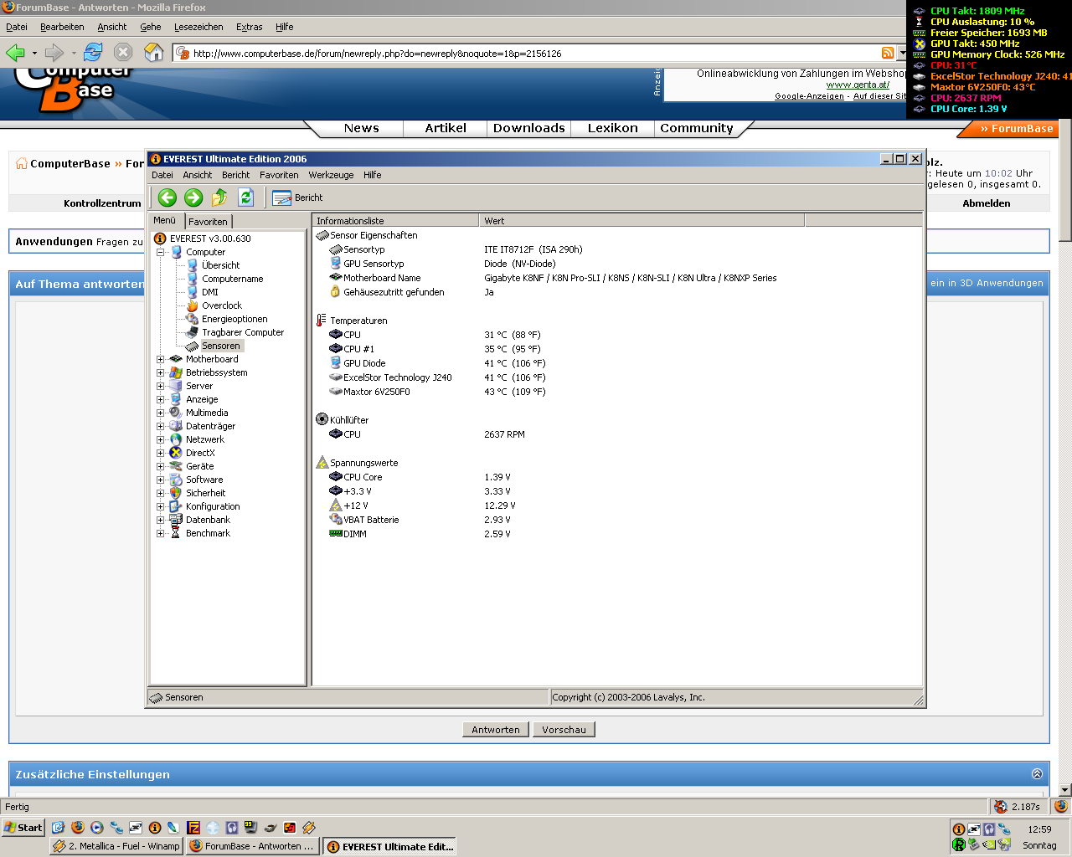Click EVEREST's green Forward arrow
1072x857 pixels.
click(193, 198)
